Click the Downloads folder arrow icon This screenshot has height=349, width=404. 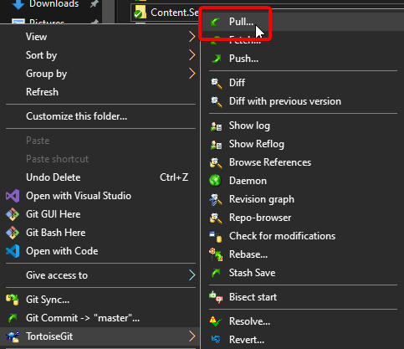coord(18,4)
